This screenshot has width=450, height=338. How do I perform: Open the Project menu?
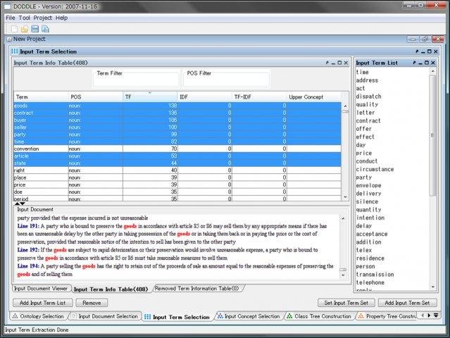pyautogui.click(x=43, y=18)
